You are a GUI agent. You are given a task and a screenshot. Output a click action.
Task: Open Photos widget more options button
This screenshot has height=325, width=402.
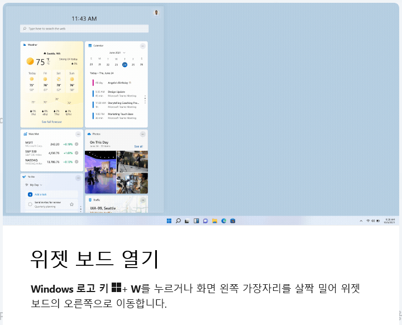[x=143, y=134]
